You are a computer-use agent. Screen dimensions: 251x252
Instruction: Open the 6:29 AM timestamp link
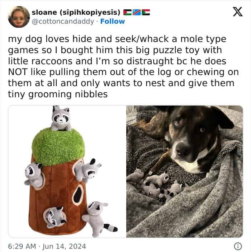[x=22, y=246]
